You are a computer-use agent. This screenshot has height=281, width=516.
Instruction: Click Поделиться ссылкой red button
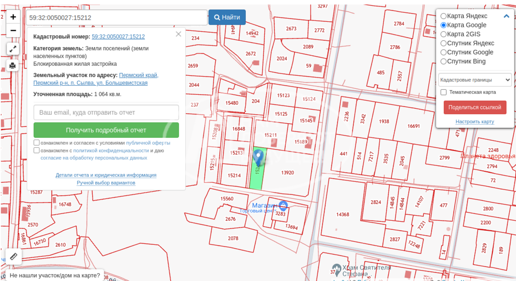(475, 107)
